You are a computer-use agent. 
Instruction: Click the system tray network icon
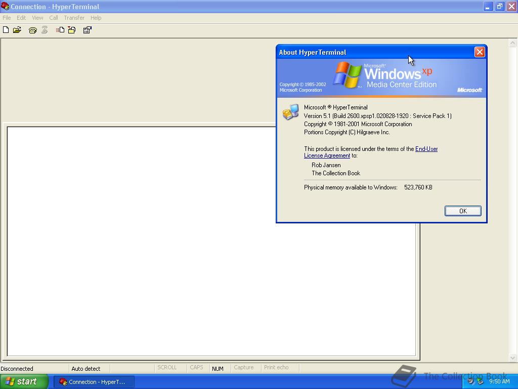[481, 381]
